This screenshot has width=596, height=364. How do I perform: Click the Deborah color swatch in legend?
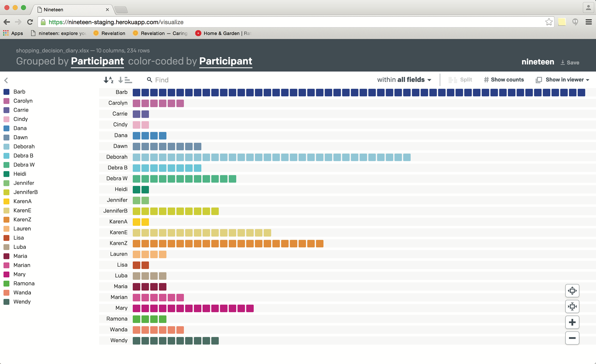tap(7, 146)
